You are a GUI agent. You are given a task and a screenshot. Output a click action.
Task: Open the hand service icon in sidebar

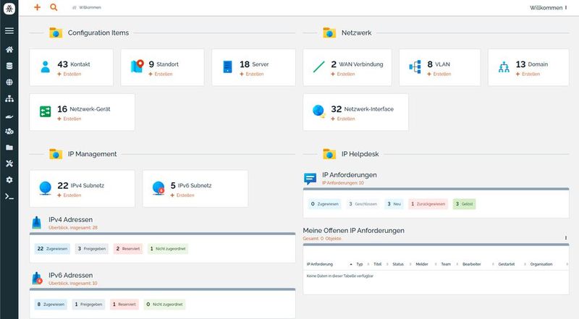click(x=9, y=116)
